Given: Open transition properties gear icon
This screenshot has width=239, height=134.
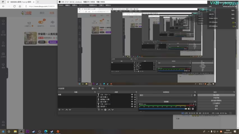Looking at the screenshot, I should 195,95.
